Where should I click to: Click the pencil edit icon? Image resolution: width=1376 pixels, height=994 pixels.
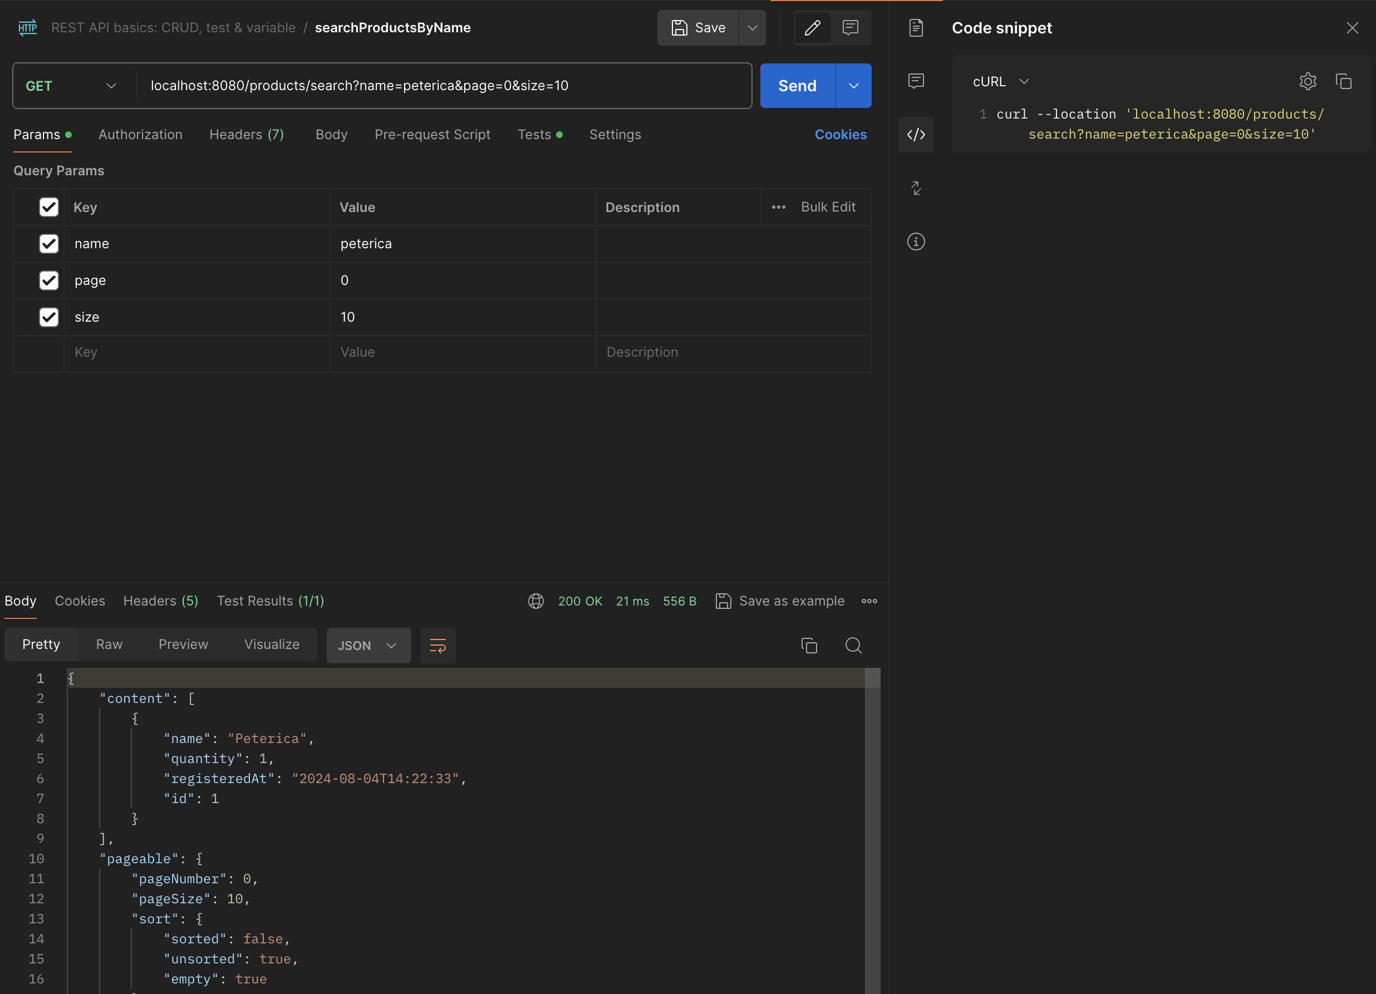point(812,28)
